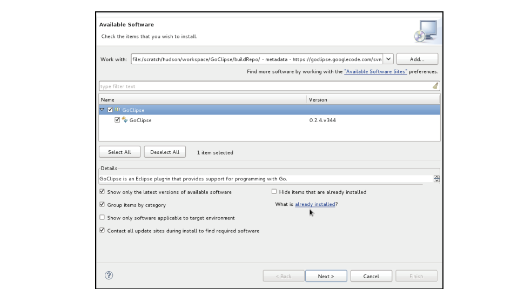Open the already installed link
Viewport: 531px width, 289px height.
(315, 204)
